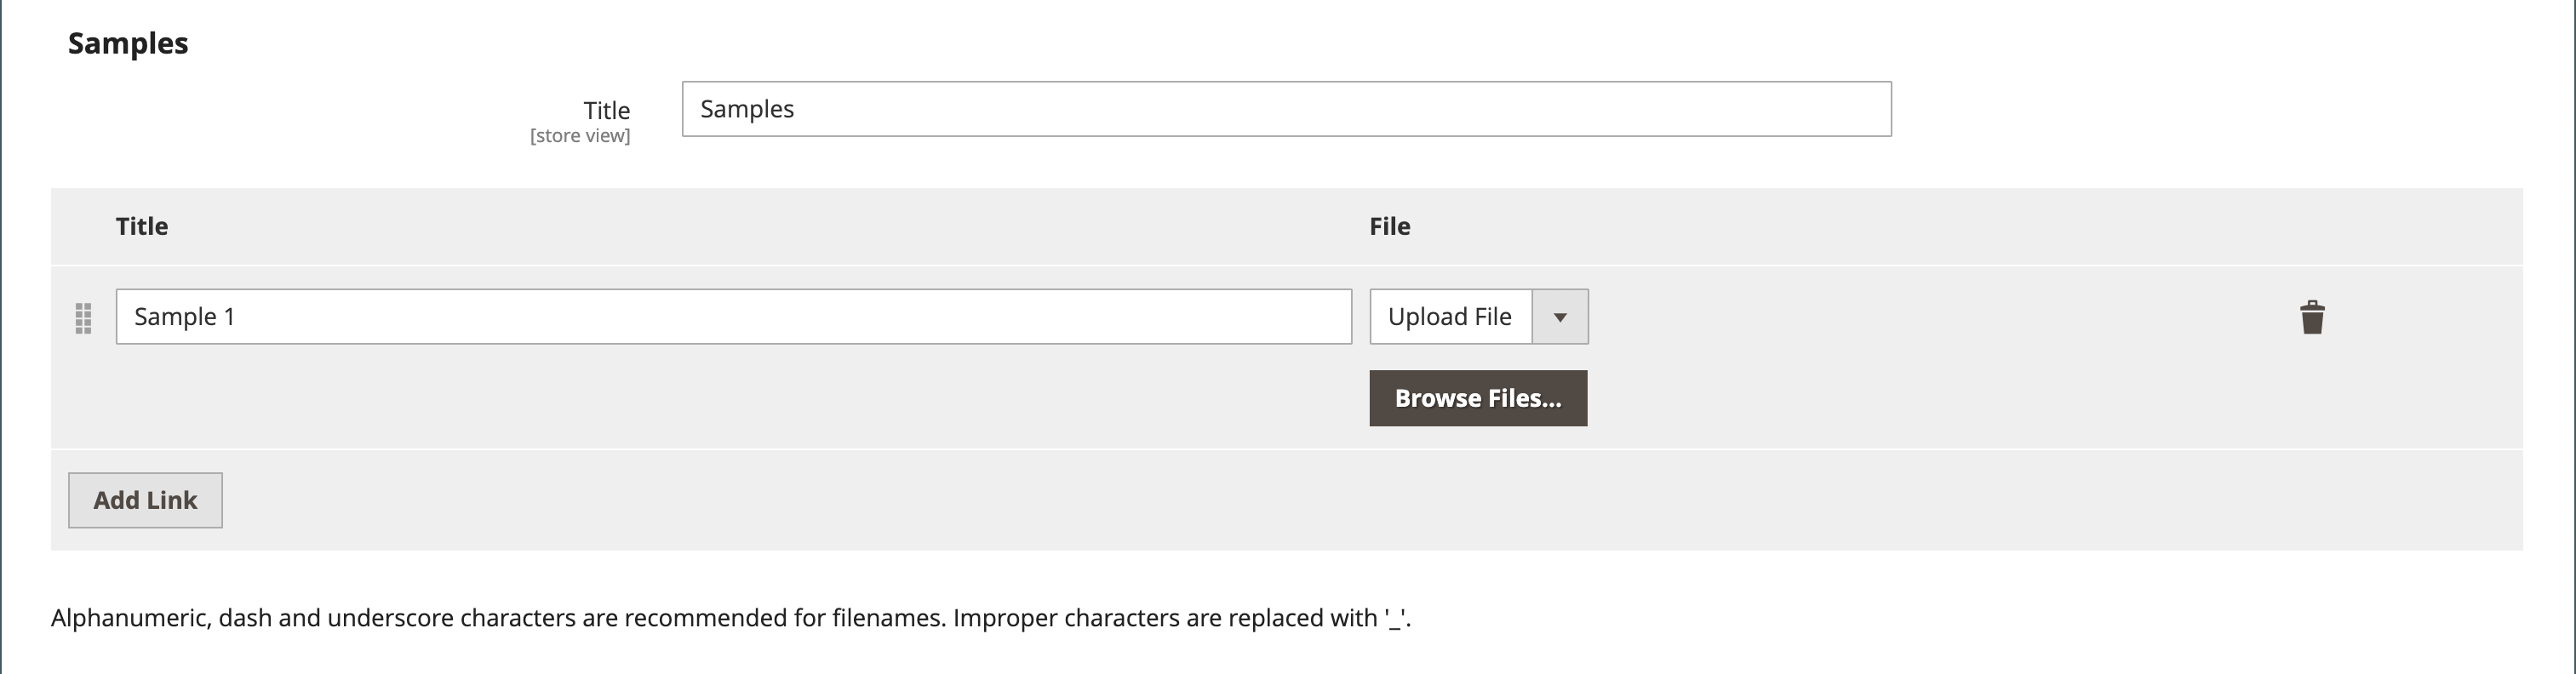Viewport: 2576px width, 674px height.
Task: Click the File column header
Action: coord(1389,227)
